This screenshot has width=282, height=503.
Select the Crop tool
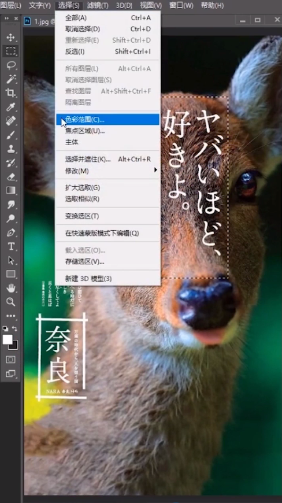[x=10, y=93]
